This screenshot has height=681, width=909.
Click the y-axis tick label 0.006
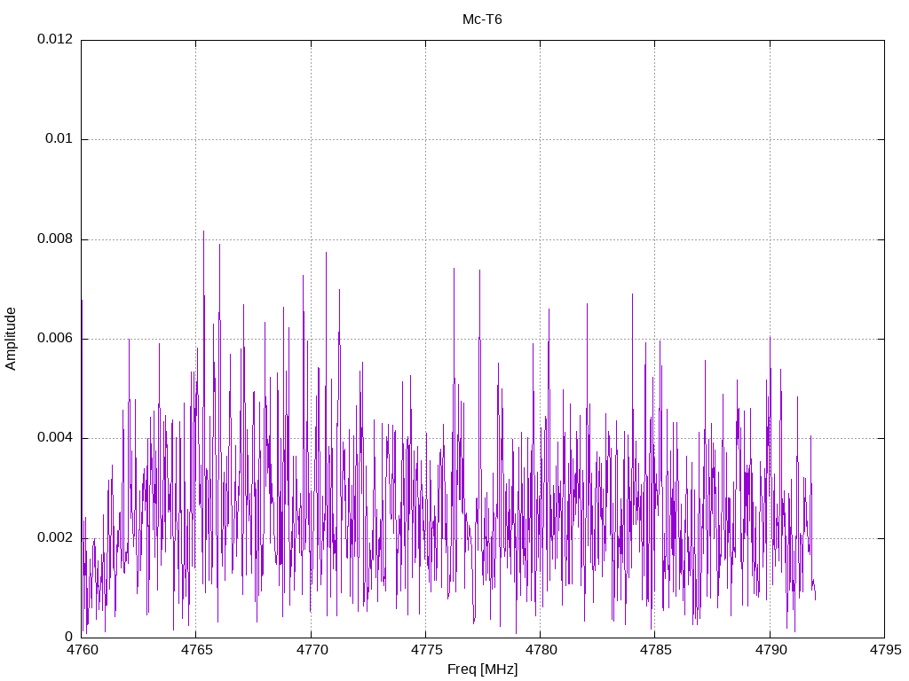pyautogui.click(x=55, y=338)
